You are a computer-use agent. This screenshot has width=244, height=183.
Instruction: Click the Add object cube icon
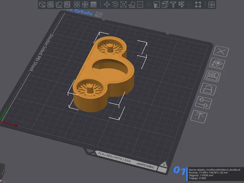coord(42,5)
